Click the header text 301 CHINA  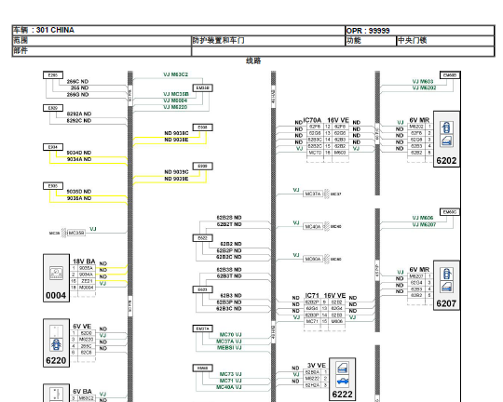point(55,30)
